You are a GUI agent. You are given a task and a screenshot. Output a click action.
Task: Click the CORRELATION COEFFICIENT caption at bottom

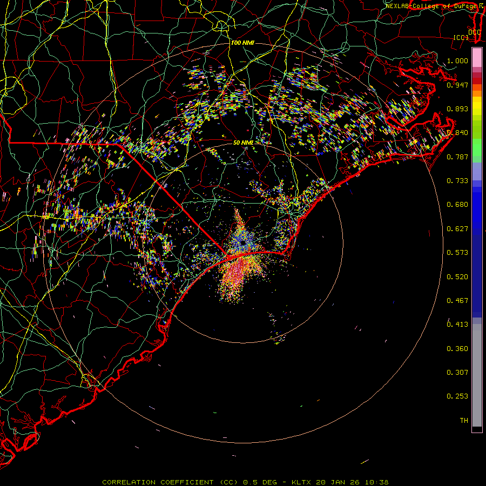coord(245,482)
